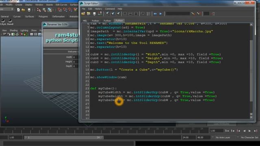Click Save Script to Shelf icon
This screenshot has width=260, height=146.
point(100,14)
